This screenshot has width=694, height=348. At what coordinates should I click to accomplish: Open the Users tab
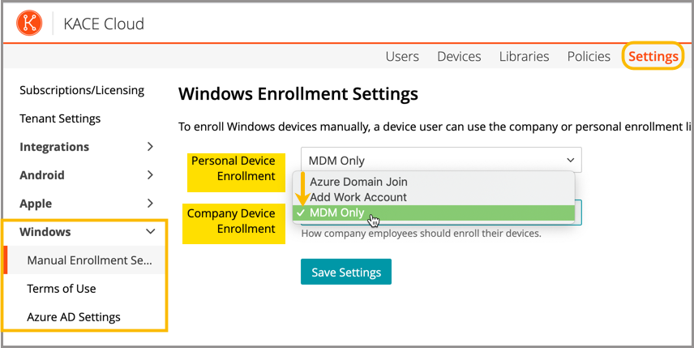pos(402,56)
